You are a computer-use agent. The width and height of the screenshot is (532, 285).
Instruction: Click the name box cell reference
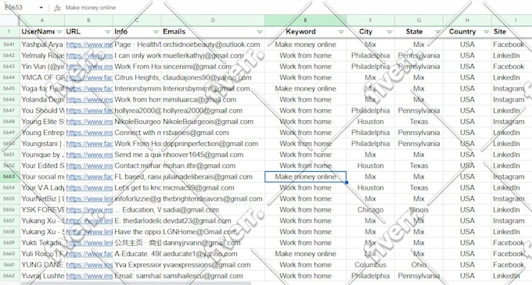[x=13, y=8]
